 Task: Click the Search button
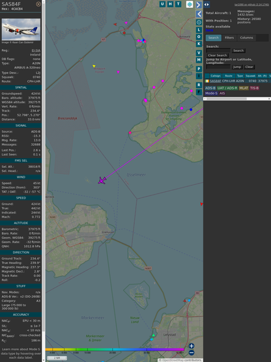tap(238, 50)
